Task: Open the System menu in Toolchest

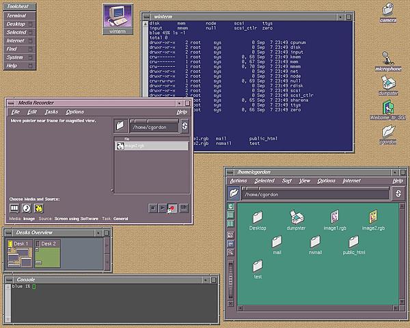Action: click(x=20, y=57)
